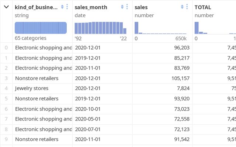Viewport: 236px width, 147px height.
Task: Click the 2020-10-01 date cell
Action: pos(87,109)
